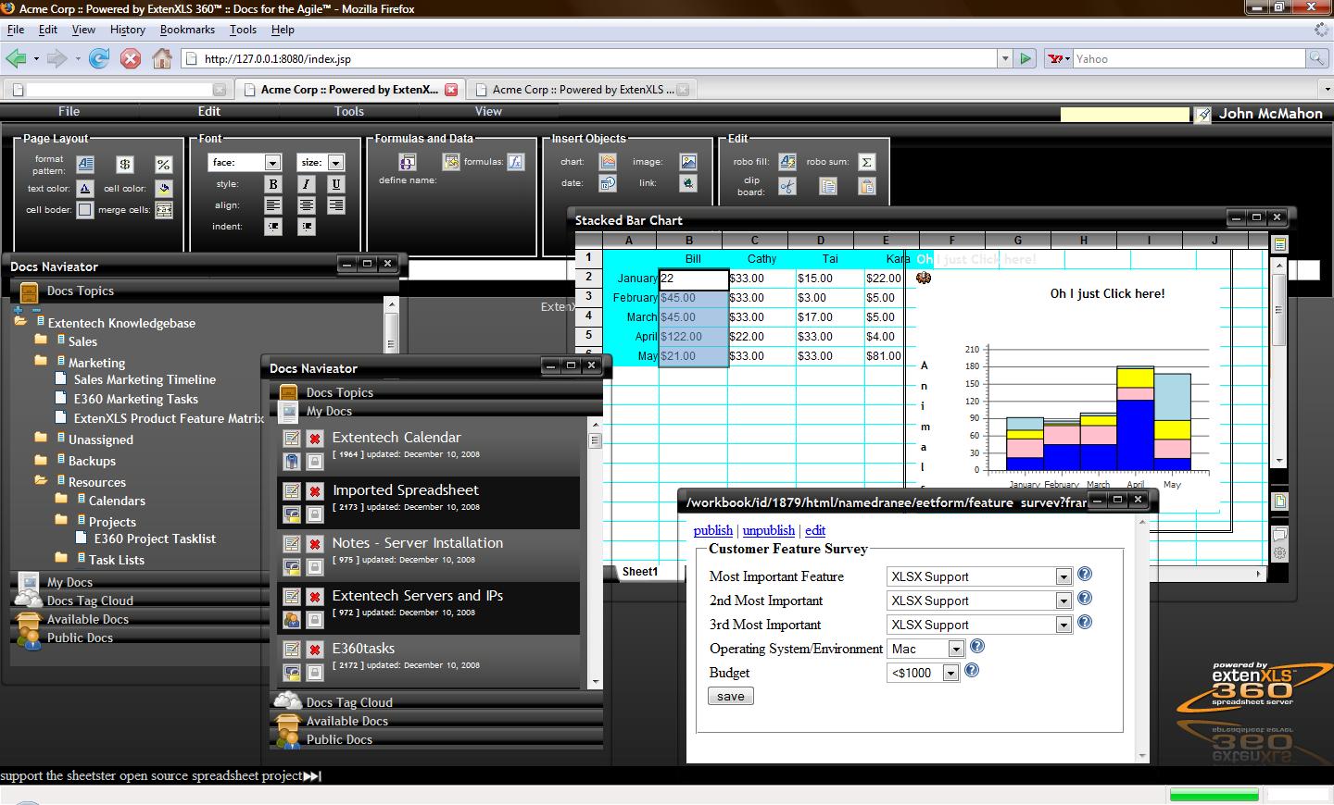Open the Budget dropdown
Screen dimensions: 1334x805
pyautogui.click(x=923, y=673)
